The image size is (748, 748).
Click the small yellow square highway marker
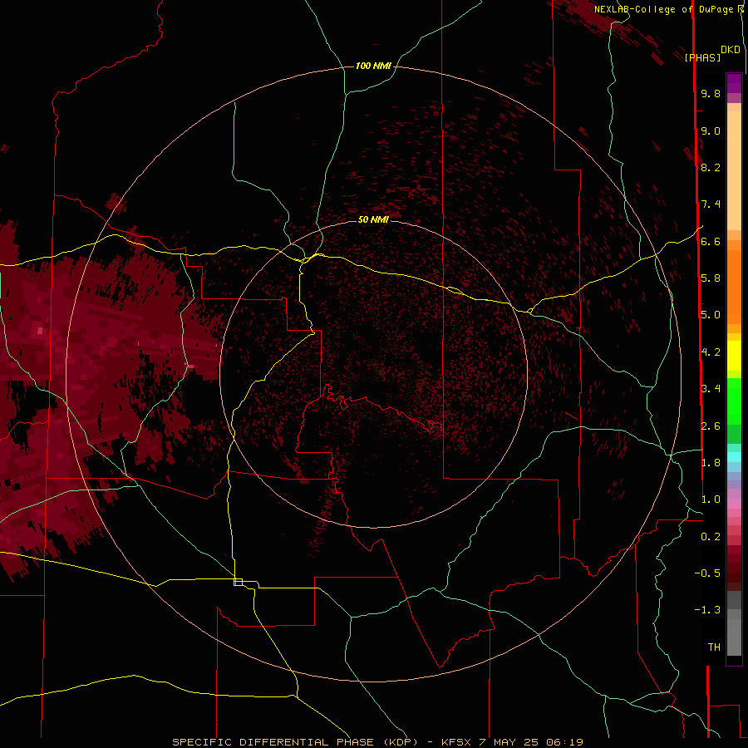pos(238,582)
